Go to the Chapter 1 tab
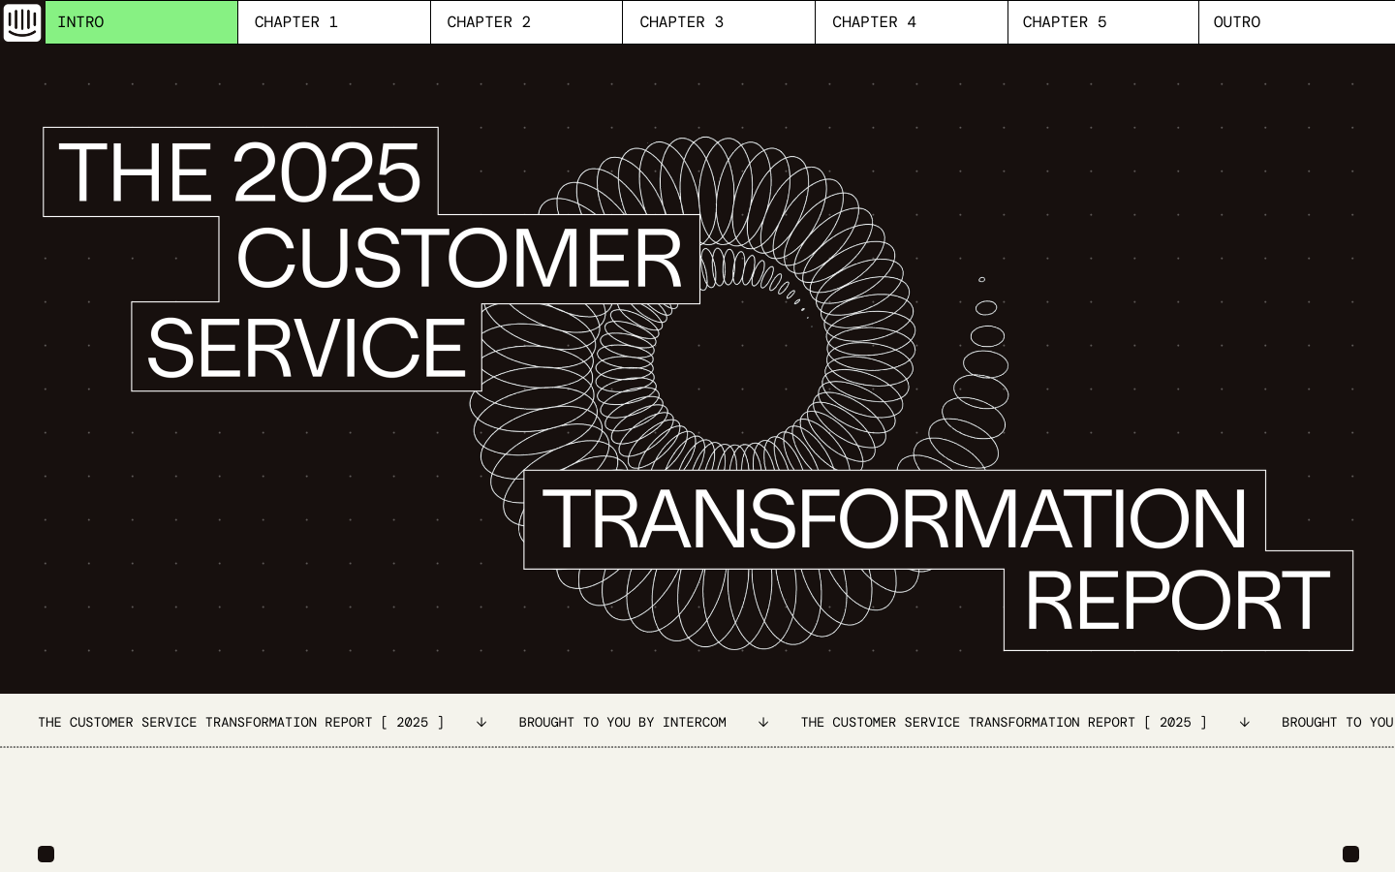The width and height of the screenshot is (1395, 872). (333, 22)
